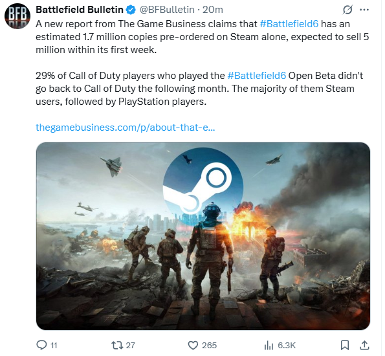This screenshot has width=385, height=356.
Task: Click the 27 reposts count
Action: click(130, 345)
